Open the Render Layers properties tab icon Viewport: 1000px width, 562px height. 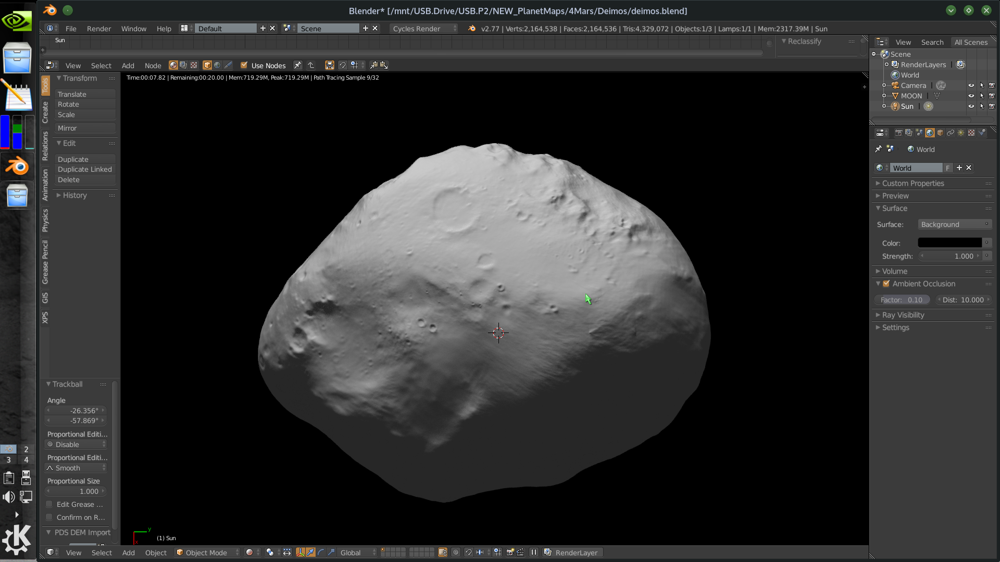tap(909, 133)
